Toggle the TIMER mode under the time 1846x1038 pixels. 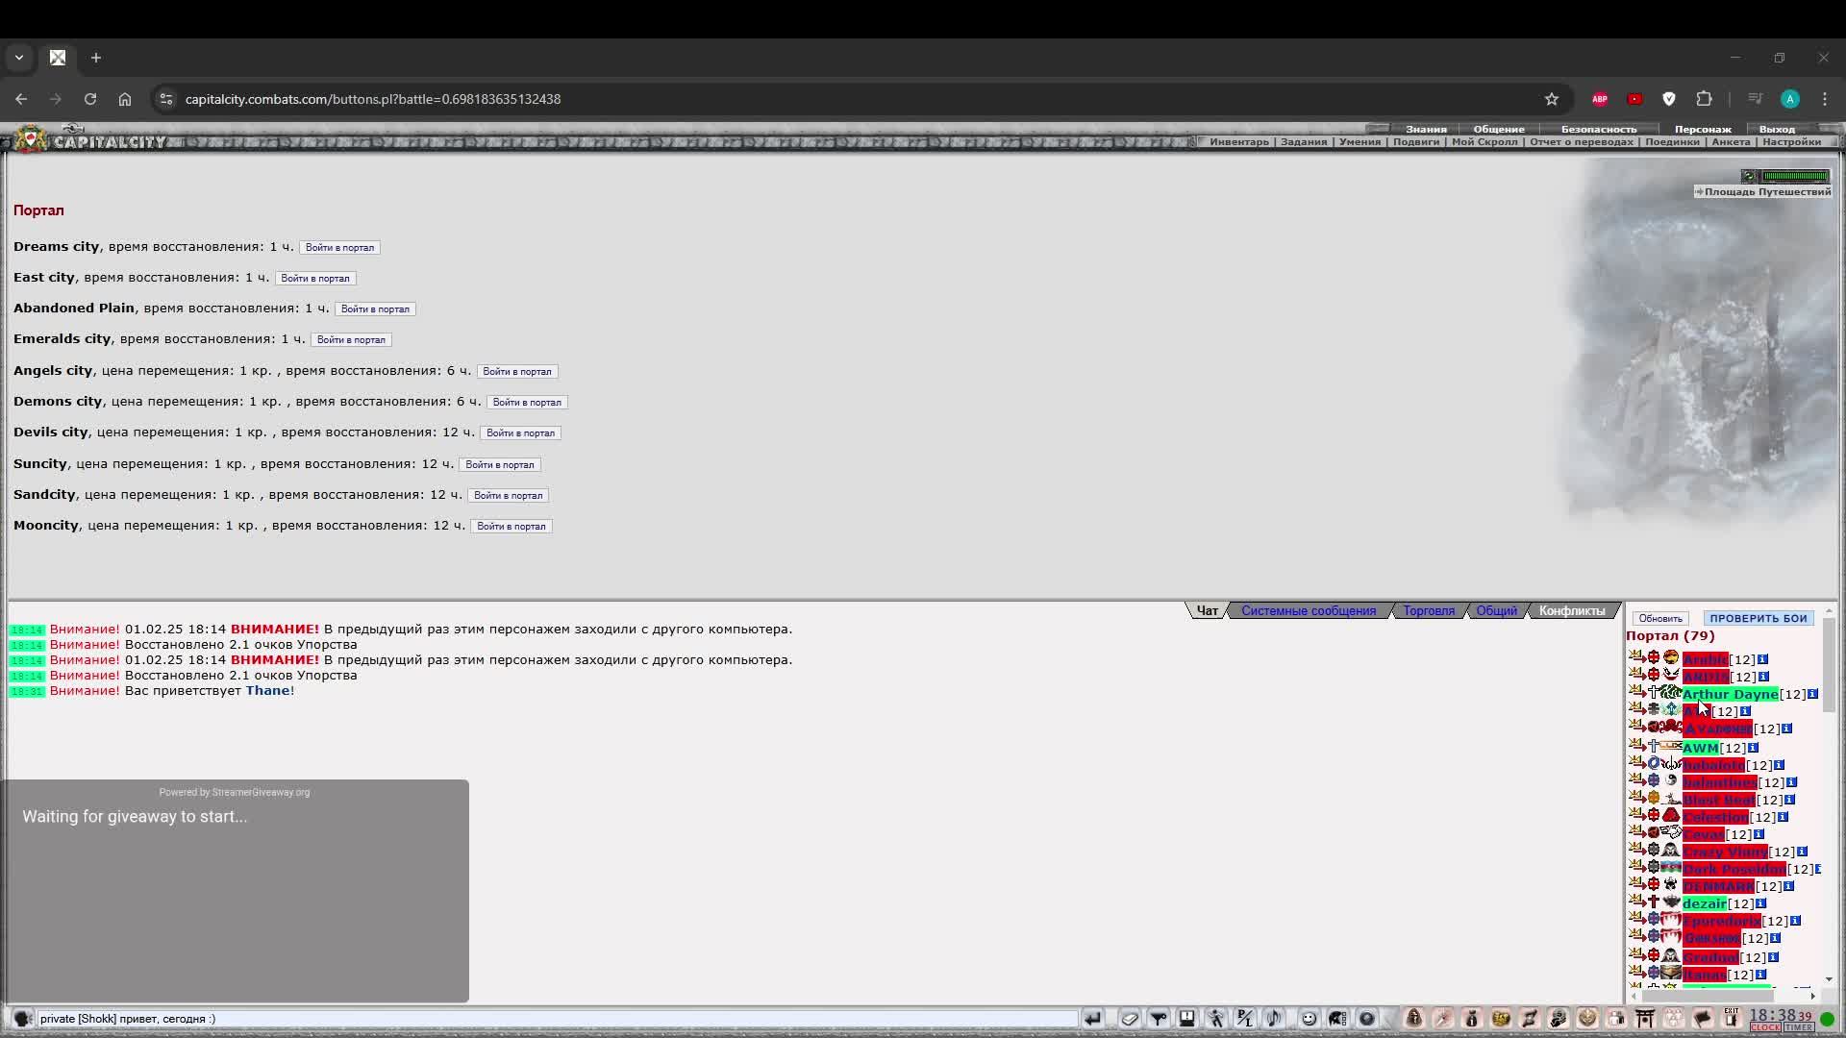point(1799,1027)
